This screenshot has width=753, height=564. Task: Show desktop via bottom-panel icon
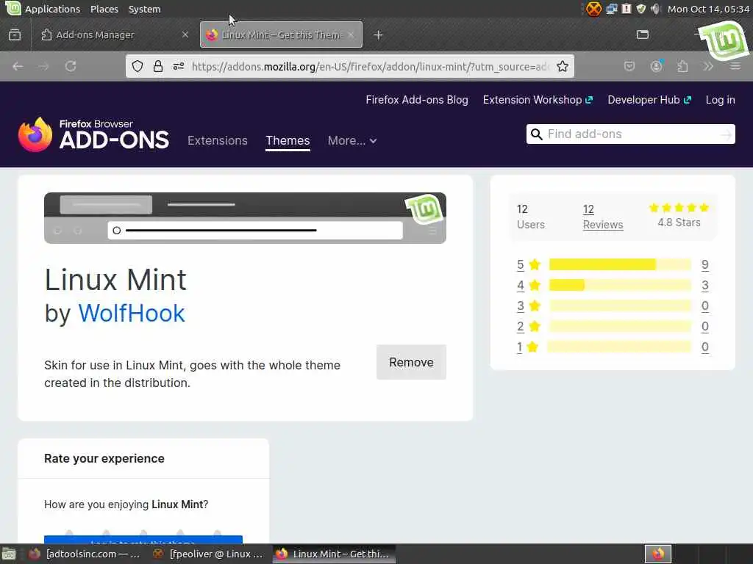pyautogui.click(x=9, y=554)
